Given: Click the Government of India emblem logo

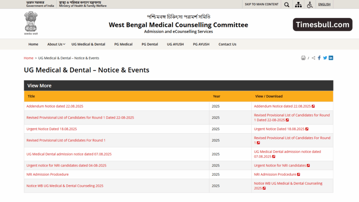Looking at the screenshot, I should click(x=31, y=23).
